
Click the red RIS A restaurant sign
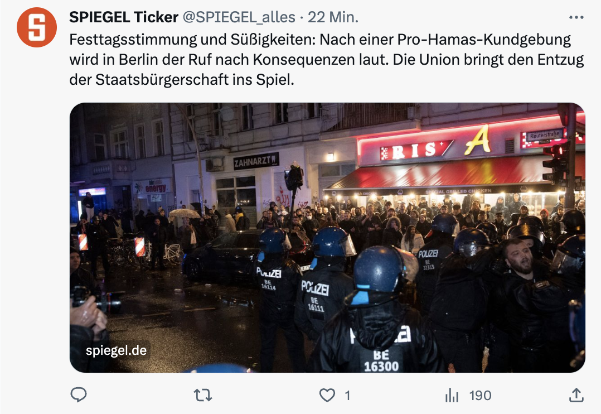tap(435, 144)
